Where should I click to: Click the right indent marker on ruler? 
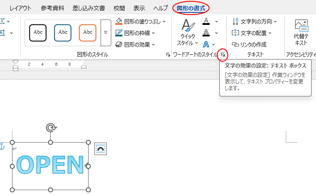pos(84,67)
